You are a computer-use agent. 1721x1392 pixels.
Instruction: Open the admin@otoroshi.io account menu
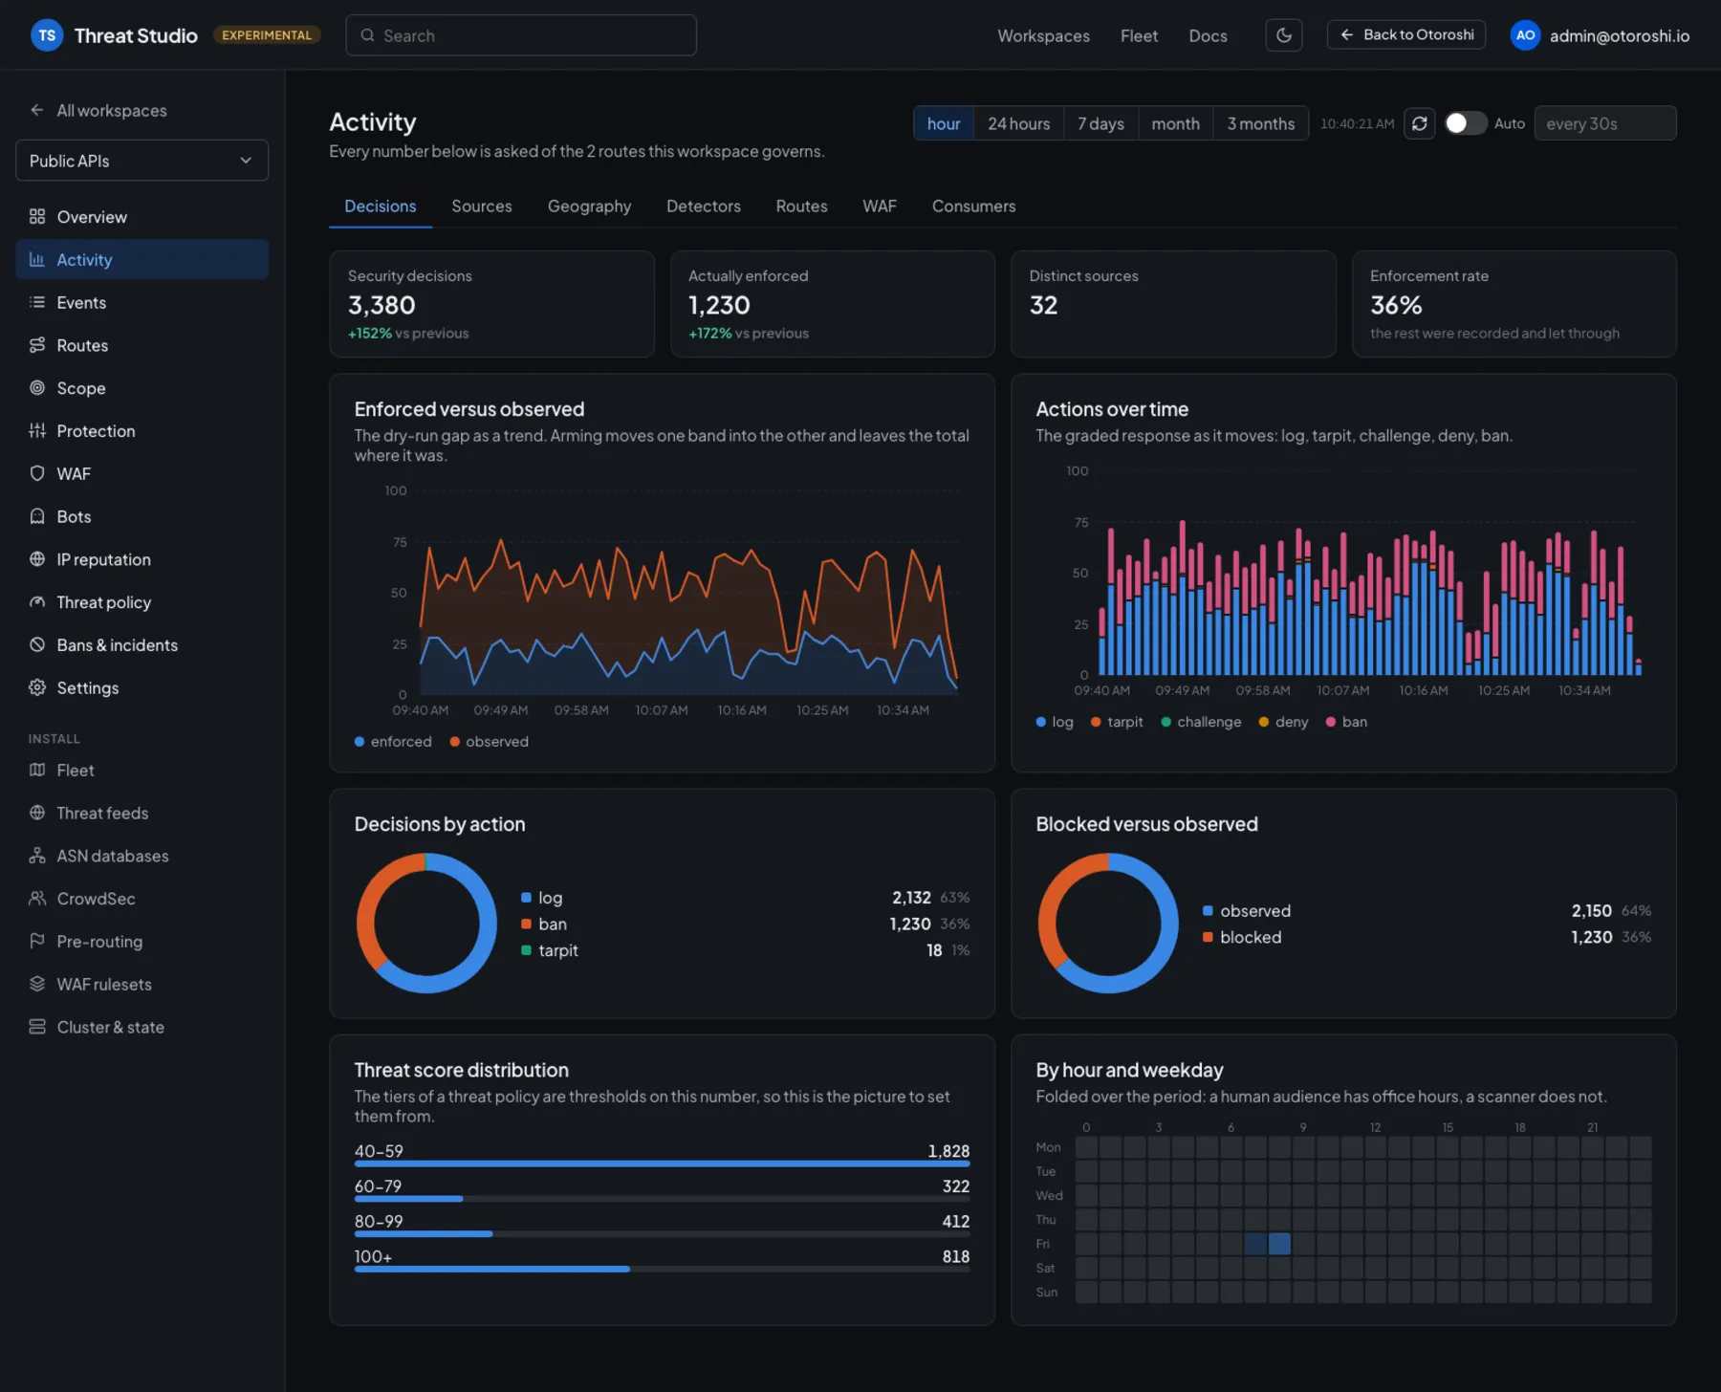pos(1600,35)
